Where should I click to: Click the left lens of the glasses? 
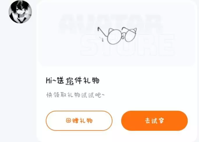tap(114, 37)
